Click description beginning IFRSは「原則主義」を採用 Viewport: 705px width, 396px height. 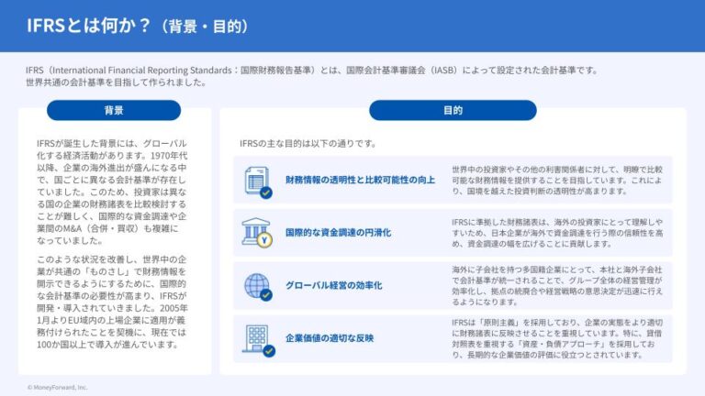557,338
